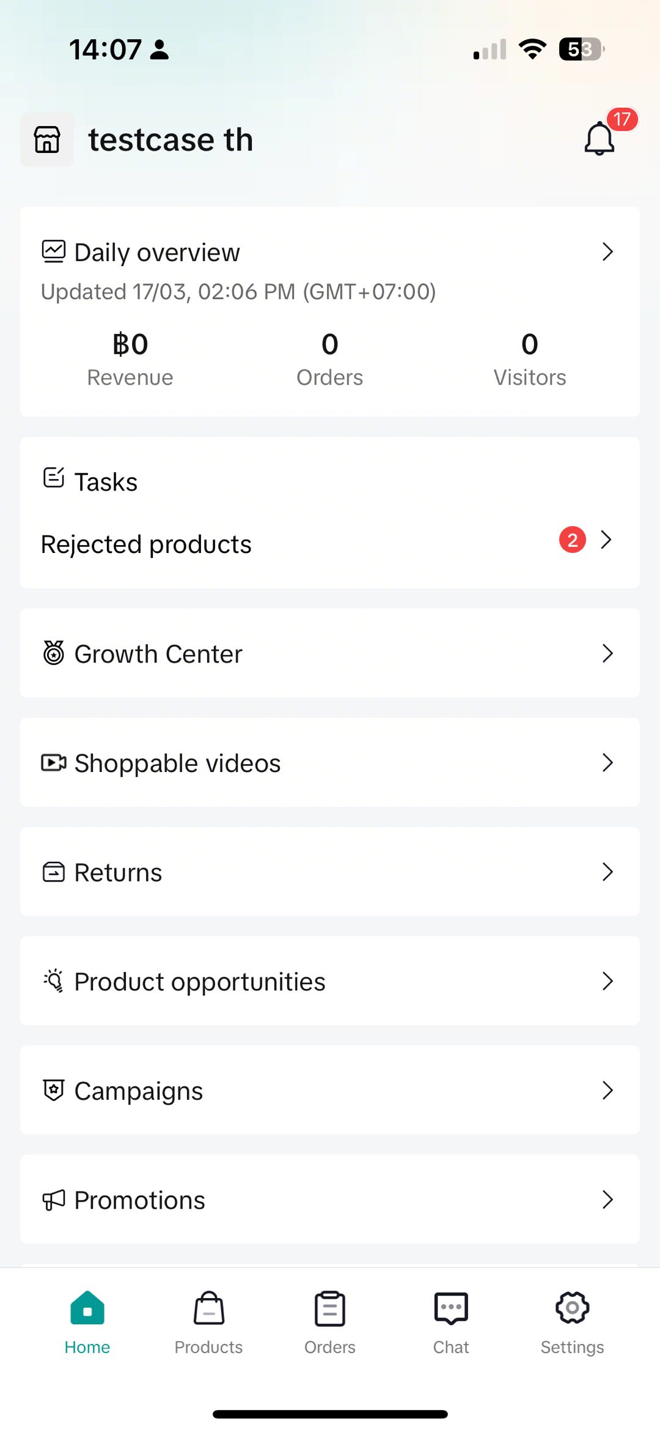This screenshot has height=1432, width=660.
Task: Tap the Daily overview chart icon
Action: click(54, 251)
